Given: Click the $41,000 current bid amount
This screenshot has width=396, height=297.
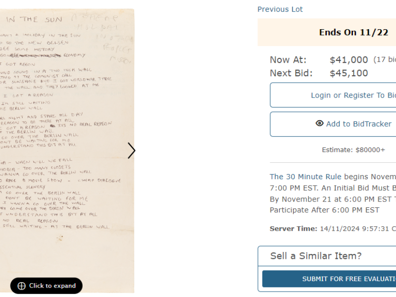Looking at the screenshot, I should click(348, 60).
